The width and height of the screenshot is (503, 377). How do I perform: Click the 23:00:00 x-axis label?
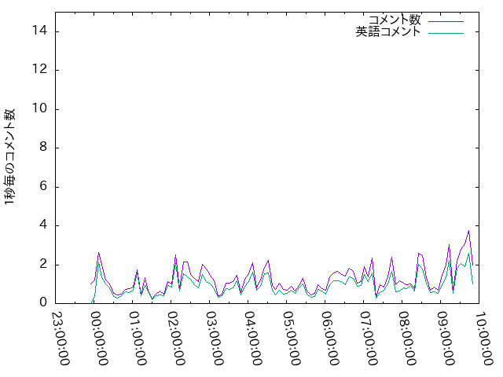(x=61, y=339)
